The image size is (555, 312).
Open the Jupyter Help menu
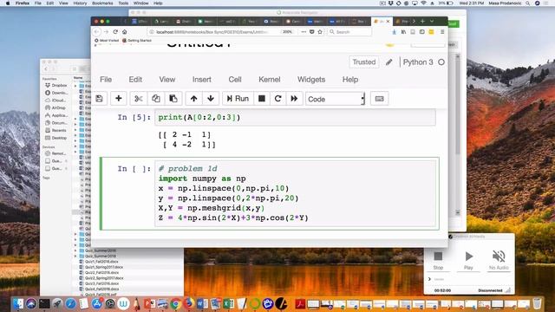[x=350, y=80]
